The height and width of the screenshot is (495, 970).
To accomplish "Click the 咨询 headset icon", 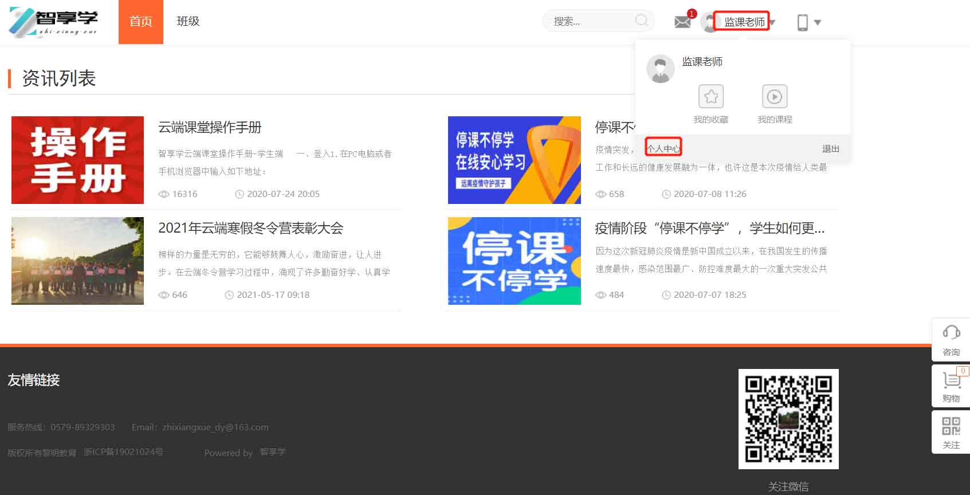I will click(x=951, y=333).
